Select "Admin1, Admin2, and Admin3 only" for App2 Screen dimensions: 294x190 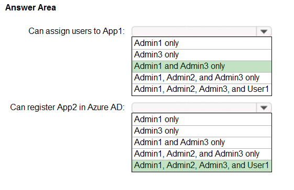(x=202, y=154)
